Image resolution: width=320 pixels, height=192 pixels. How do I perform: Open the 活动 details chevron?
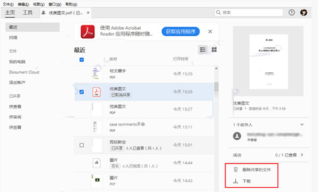[x=302, y=155]
